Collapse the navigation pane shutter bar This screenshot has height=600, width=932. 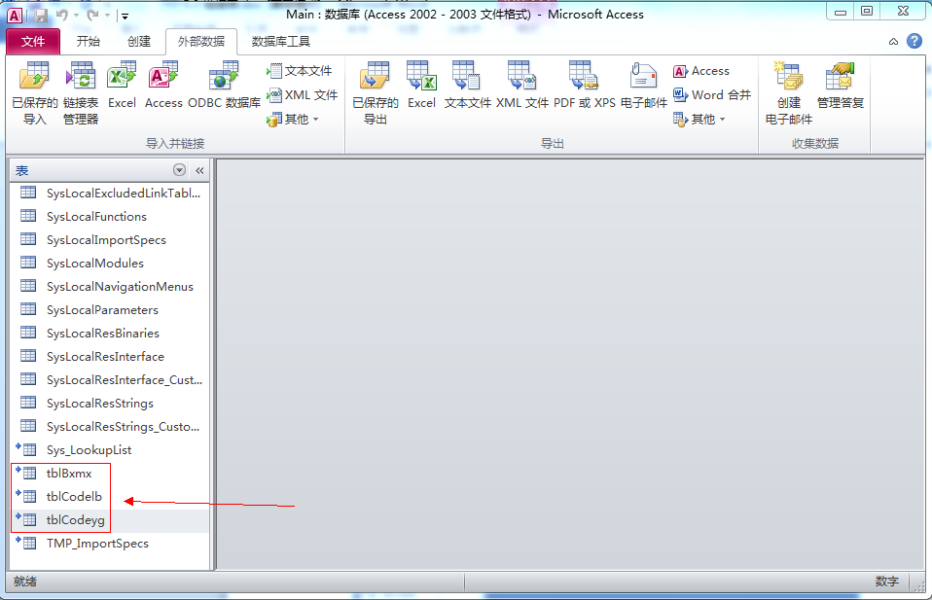(199, 170)
